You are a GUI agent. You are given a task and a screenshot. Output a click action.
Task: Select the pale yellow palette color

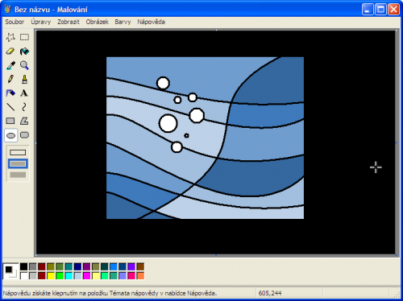pos(96,275)
